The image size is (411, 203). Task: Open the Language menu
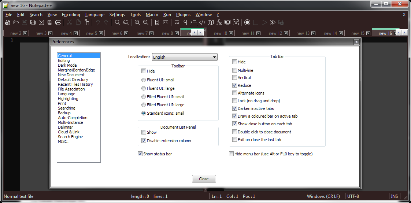coord(95,15)
